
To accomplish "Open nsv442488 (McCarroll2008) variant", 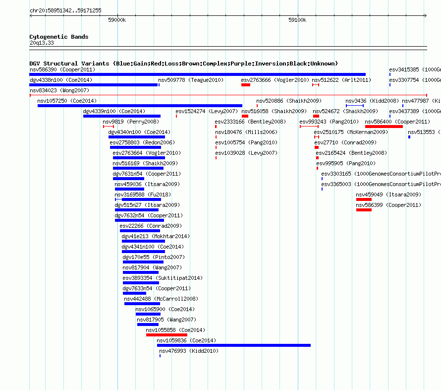I will point(161,299).
